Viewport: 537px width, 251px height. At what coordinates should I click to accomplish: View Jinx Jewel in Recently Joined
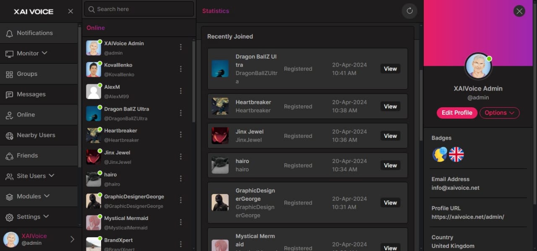pyautogui.click(x=390, y=136)
